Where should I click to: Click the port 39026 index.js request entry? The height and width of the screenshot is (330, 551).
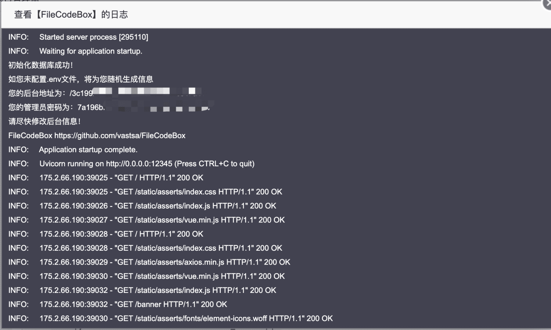click(158, 206)
